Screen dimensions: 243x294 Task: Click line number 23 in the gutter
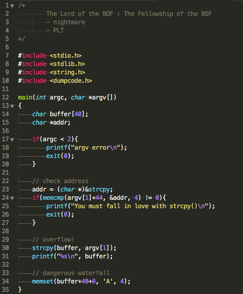(x=5, y=189)
